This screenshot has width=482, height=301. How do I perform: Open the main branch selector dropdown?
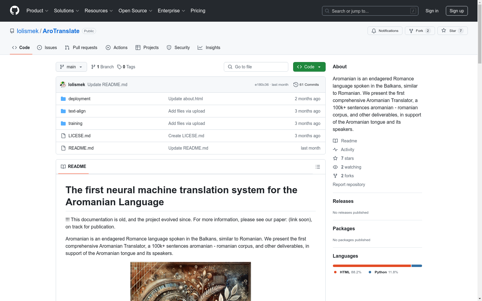71,67
